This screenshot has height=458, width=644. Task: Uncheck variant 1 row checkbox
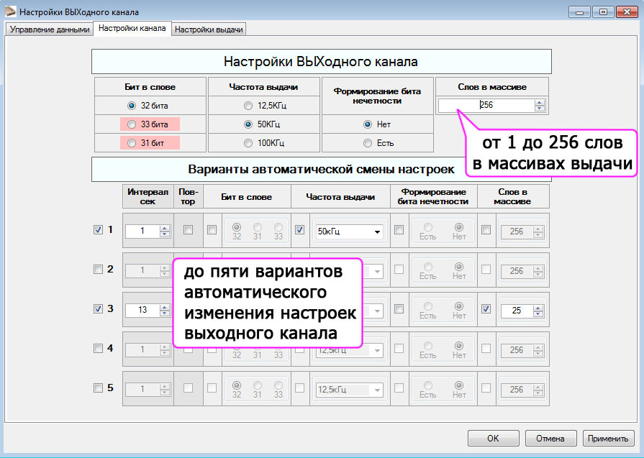[98, 231]
